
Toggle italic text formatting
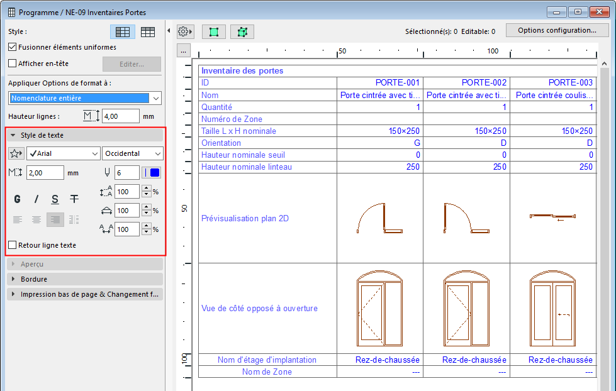pos(36,199)
